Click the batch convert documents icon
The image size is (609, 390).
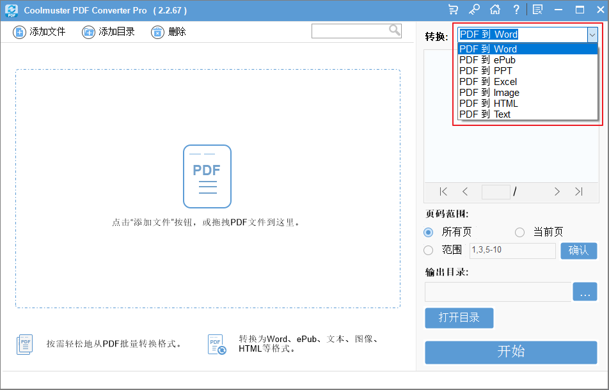25,344
